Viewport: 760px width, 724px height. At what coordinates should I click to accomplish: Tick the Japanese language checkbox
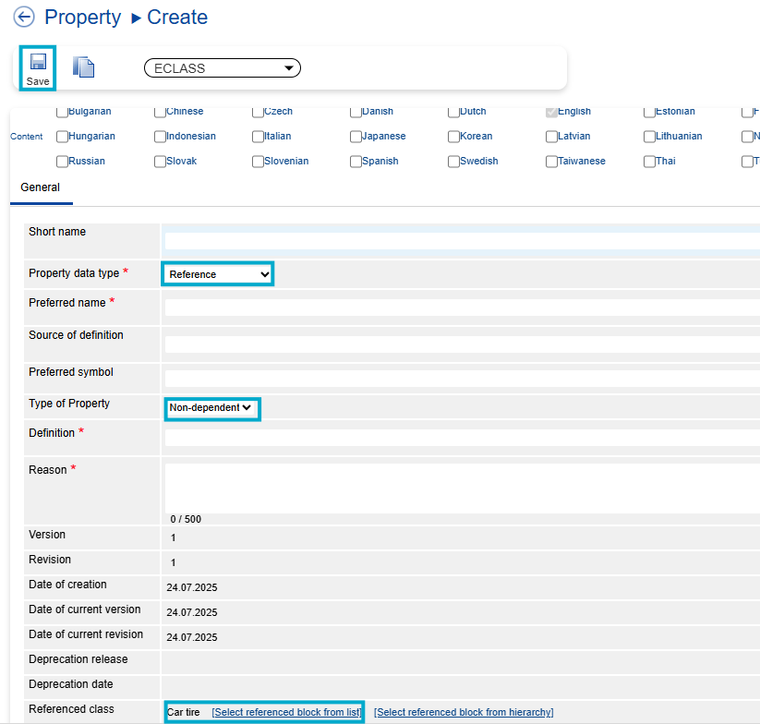[x=356, y=137]
